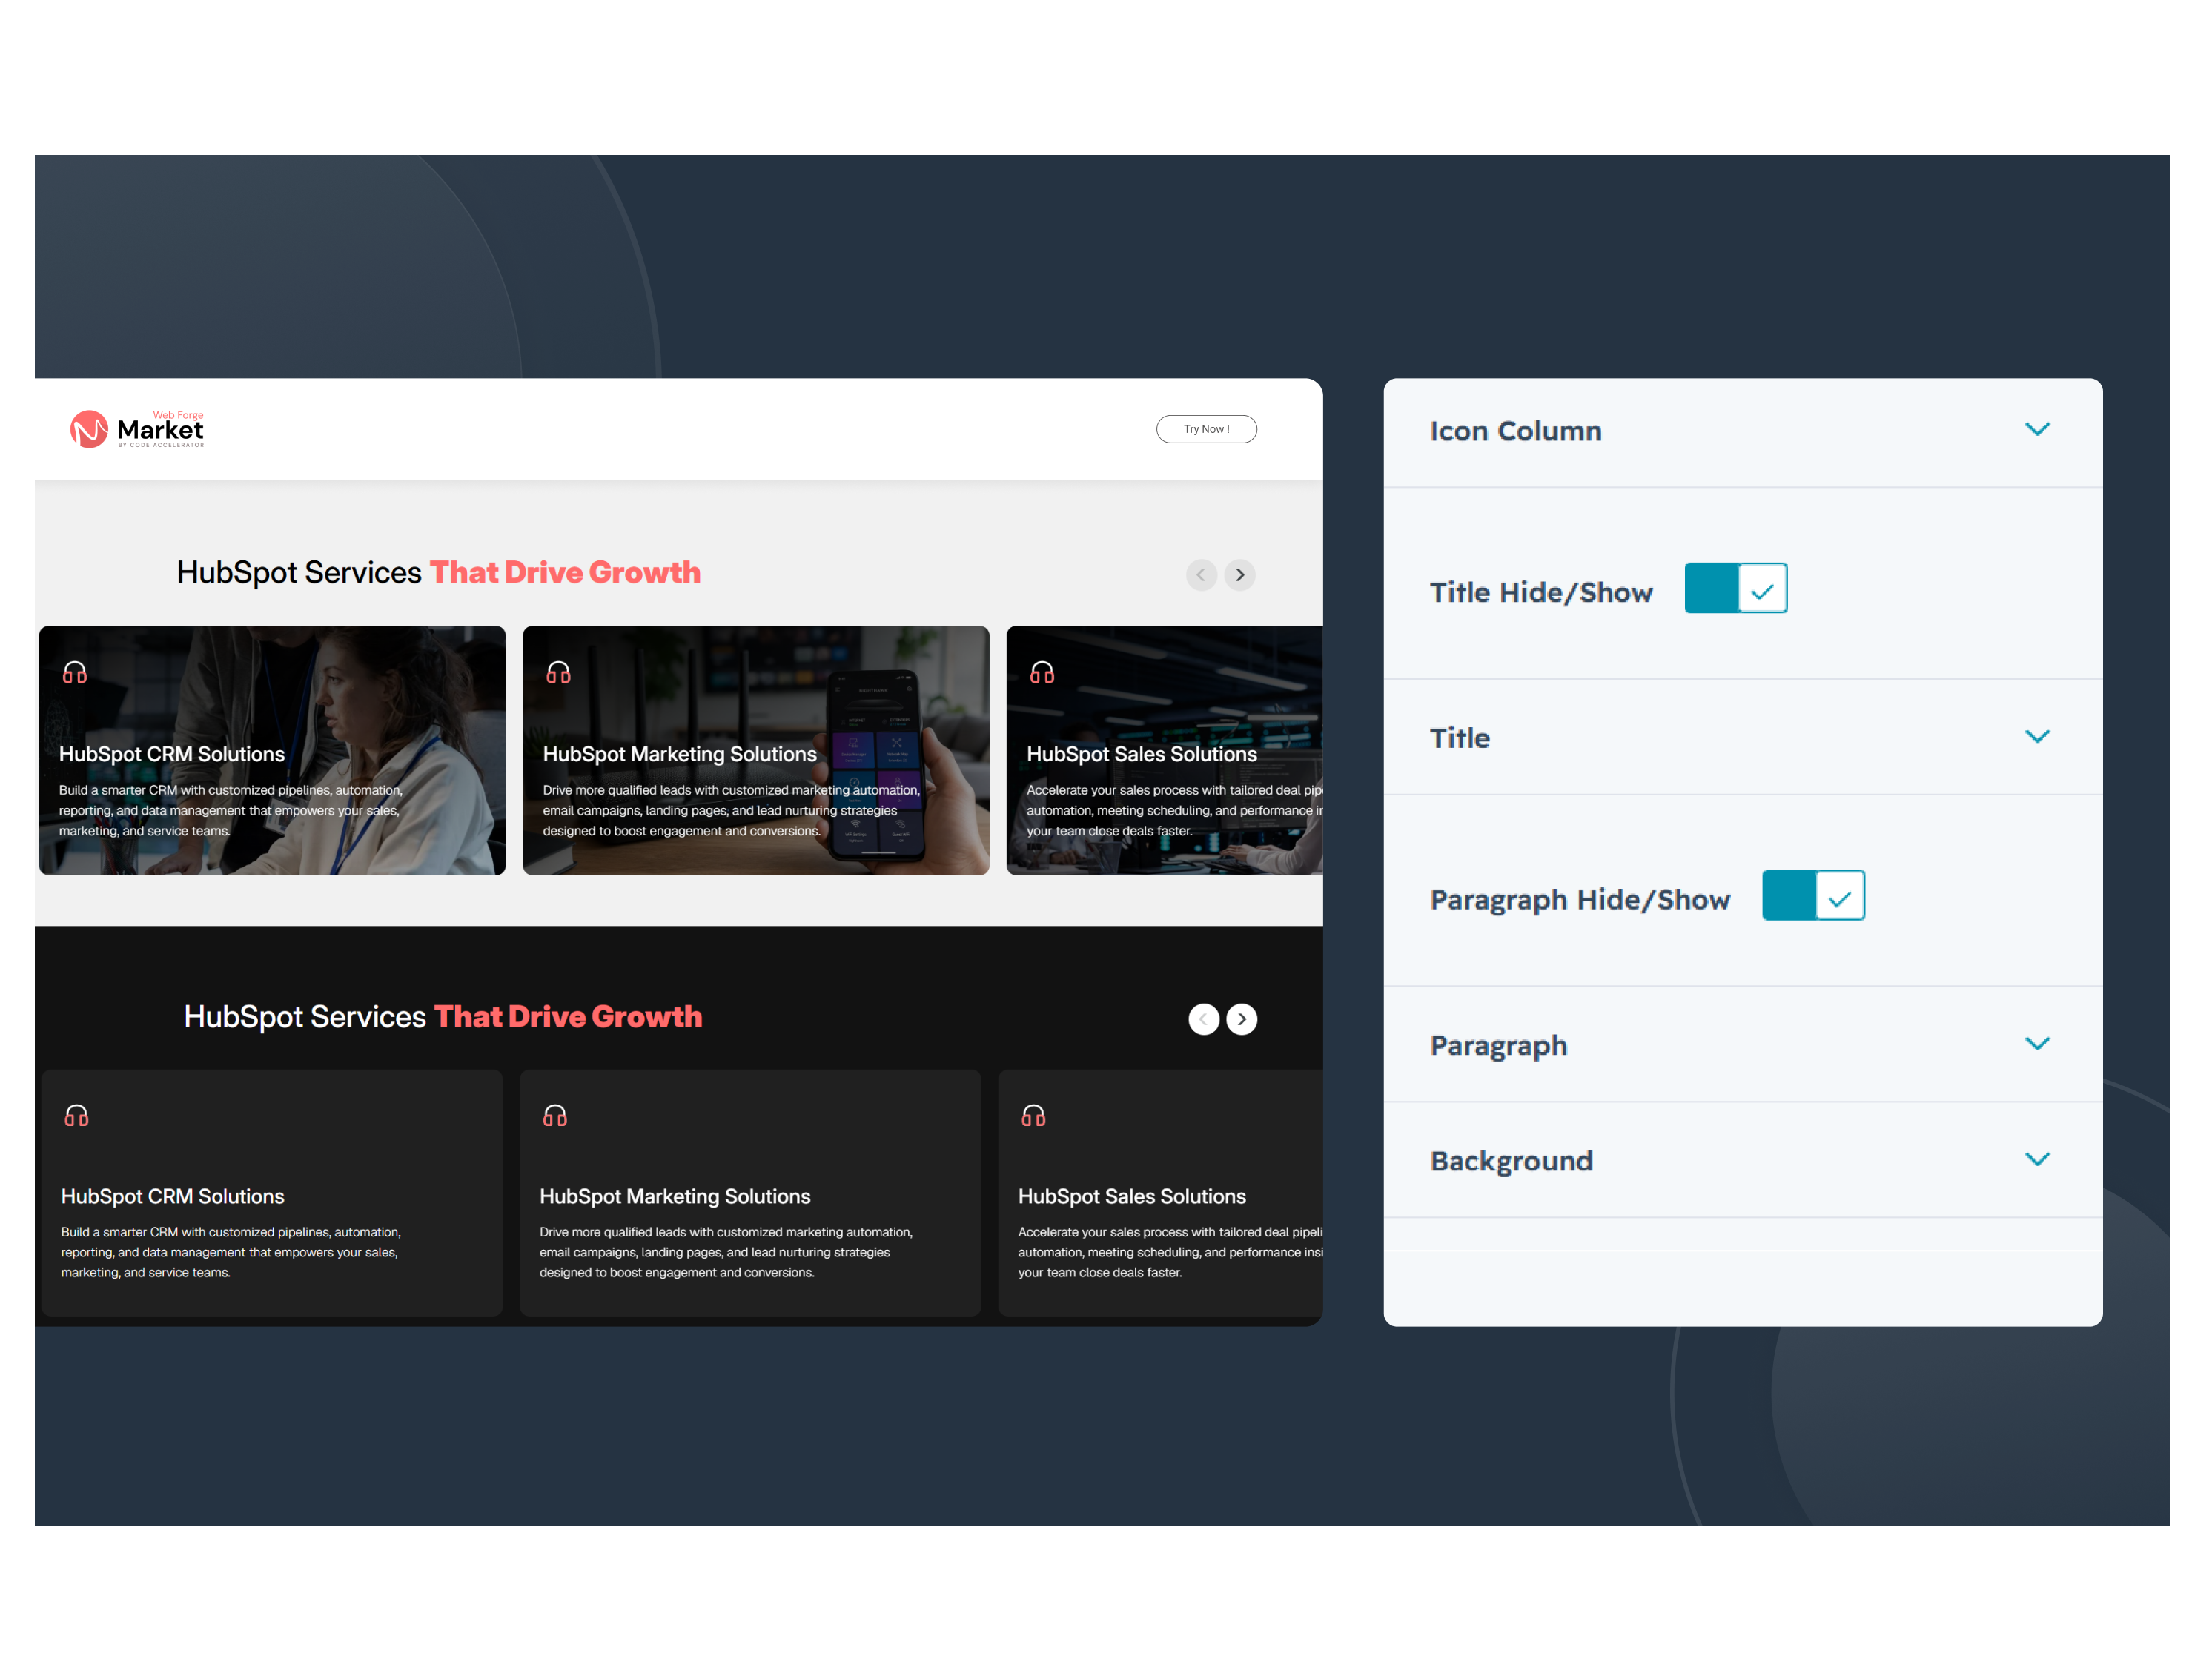Toggle the Paragraph Hide/Show switch
Viewport: 2212px width, 1659px height.
(1813, 895)
